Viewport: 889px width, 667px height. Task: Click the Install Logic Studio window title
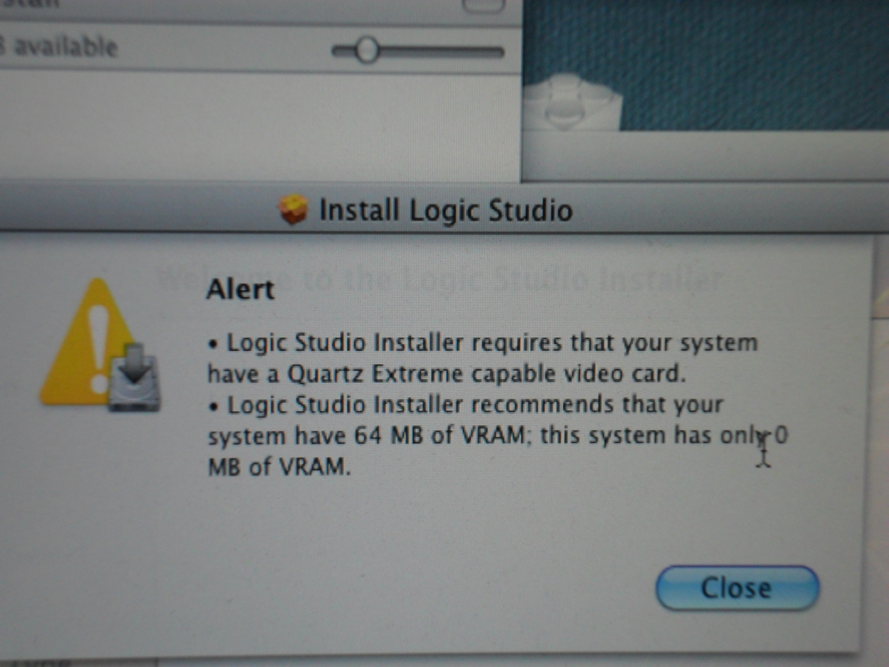446,210
